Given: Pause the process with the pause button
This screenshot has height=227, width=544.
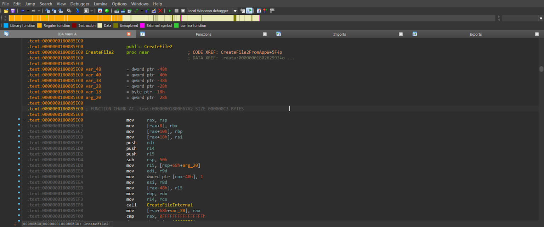Looking at the screenshot, I should (x=176, y=11).
